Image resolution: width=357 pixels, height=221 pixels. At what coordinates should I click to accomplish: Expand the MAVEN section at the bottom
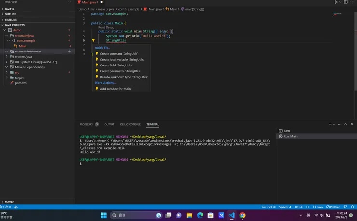[x=10, y=202]
